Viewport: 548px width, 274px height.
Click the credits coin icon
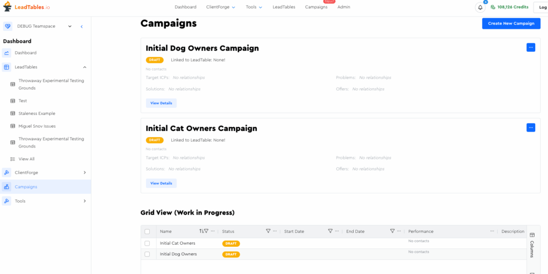493,7
